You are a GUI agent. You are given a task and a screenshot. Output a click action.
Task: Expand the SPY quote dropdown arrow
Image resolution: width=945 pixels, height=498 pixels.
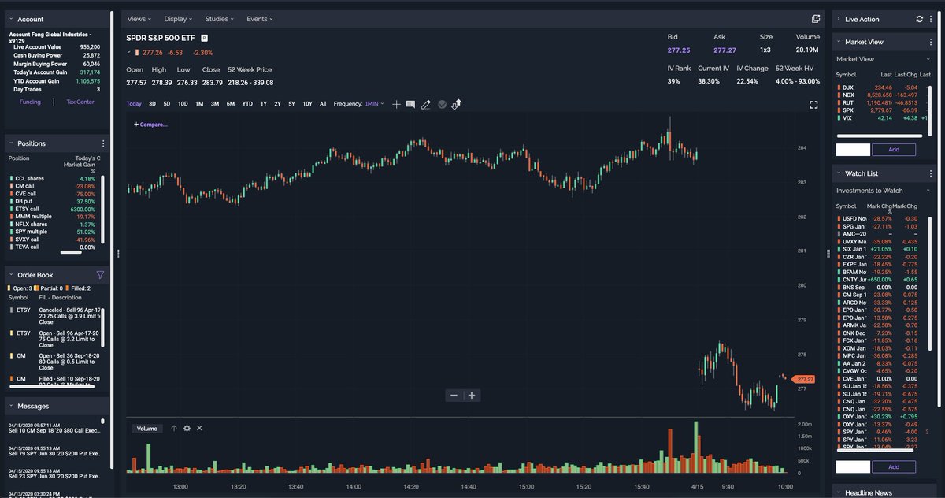(129, 53)
